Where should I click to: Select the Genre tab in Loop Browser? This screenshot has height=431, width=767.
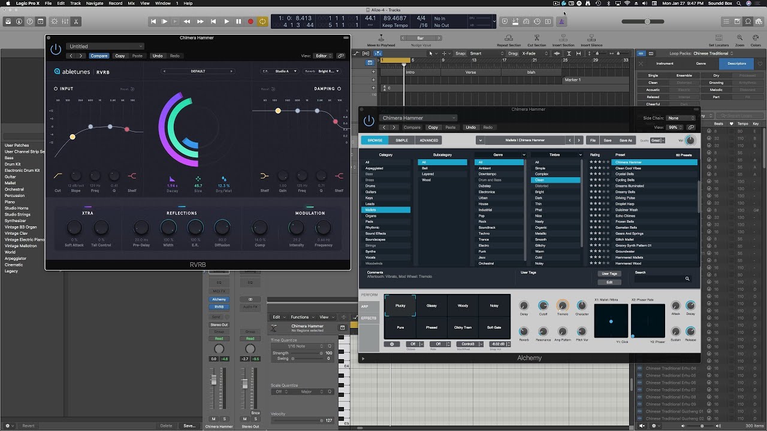(x=700, y=63)
